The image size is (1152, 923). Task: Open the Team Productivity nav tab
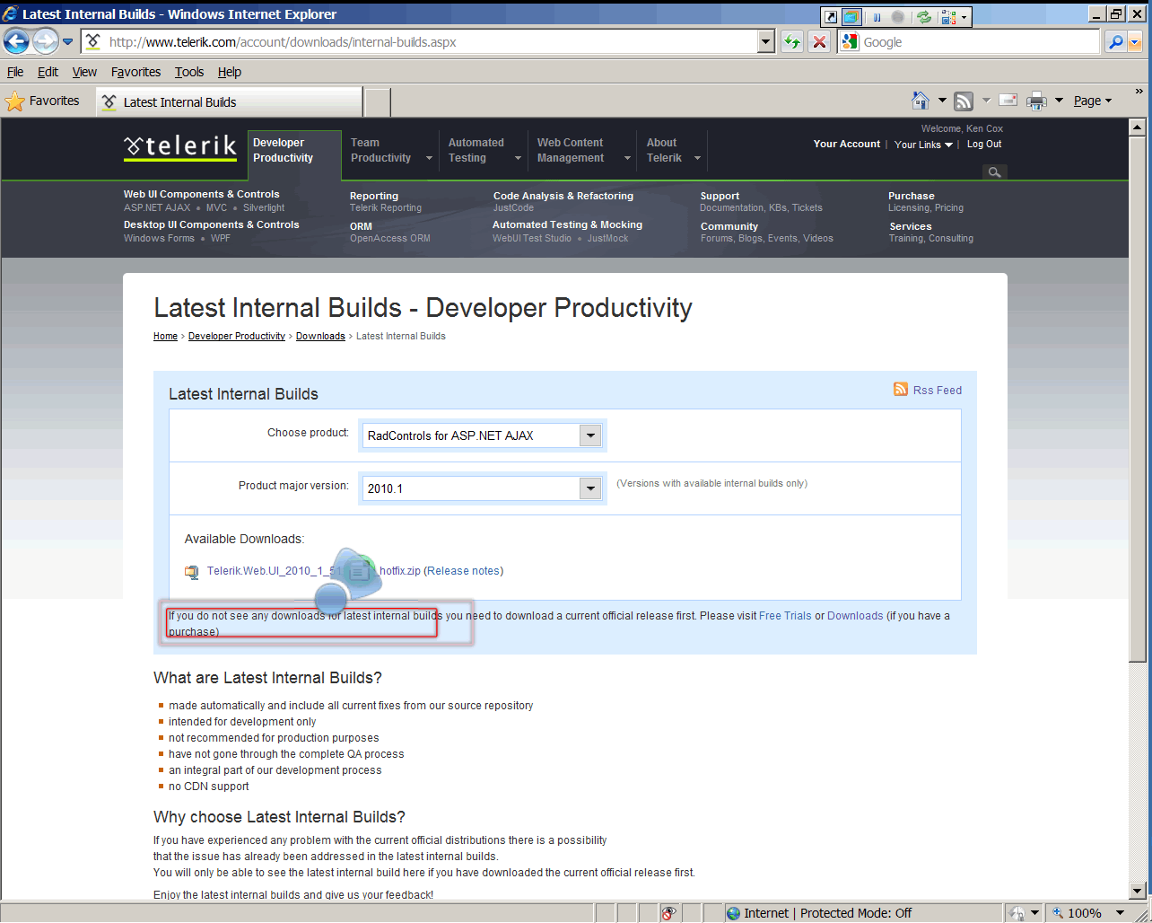tap(390, 151)
